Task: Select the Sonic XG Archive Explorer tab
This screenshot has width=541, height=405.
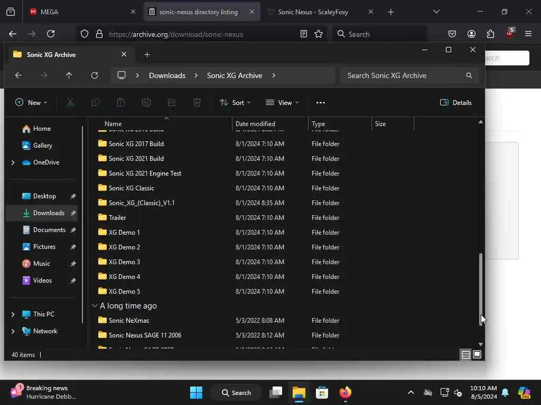Action: [x=69, y=54]
